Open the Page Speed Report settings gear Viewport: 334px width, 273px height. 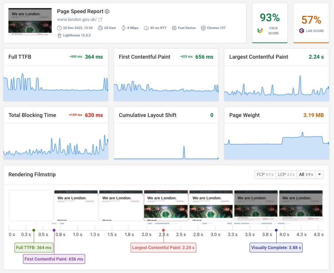coord(107,11)
